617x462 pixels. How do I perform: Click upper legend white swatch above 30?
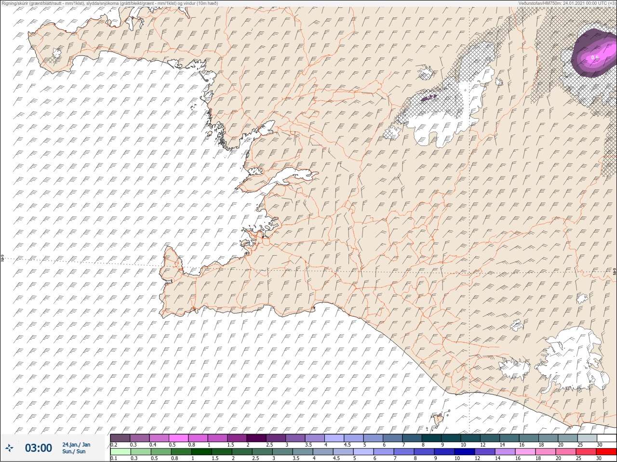pyautogui.click(x=606, y=438)
